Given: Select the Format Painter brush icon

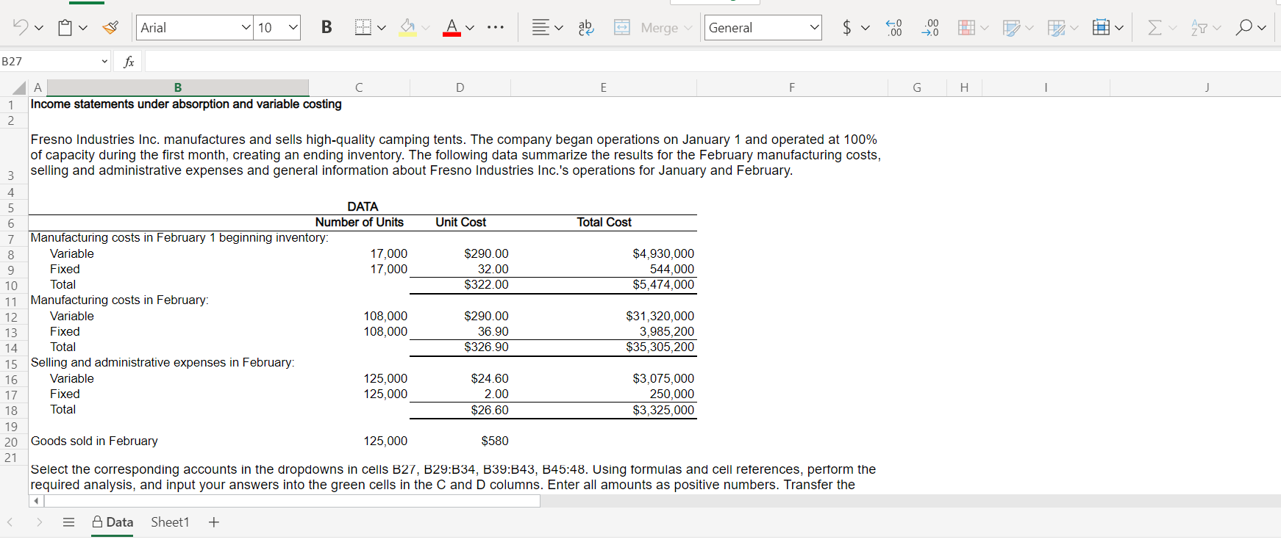Looking at the screenshot, I should (x=110, y=28).
